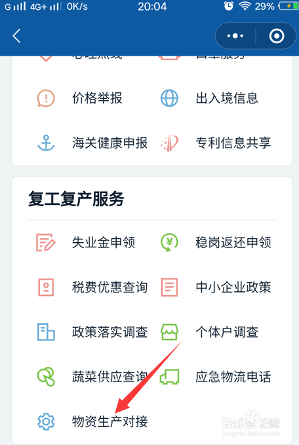Tap the 价格举报 exclamation bubble icon
Image resolution: width=299 pixels, height=445 pixels.
tap(46, 98)
